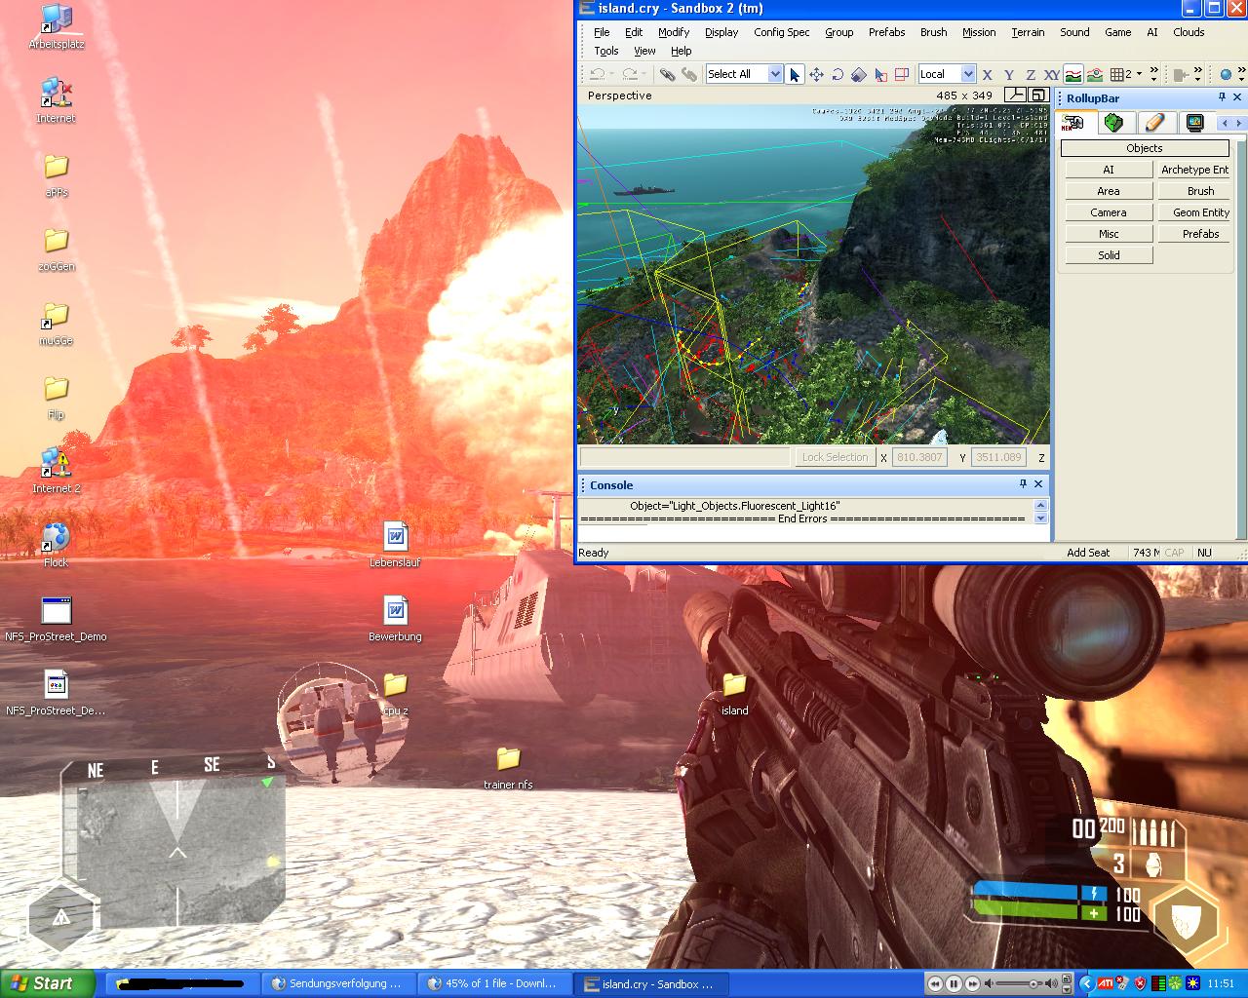
Task: Click the blue sphere toolbar icon
Action: pos(1227,74)
